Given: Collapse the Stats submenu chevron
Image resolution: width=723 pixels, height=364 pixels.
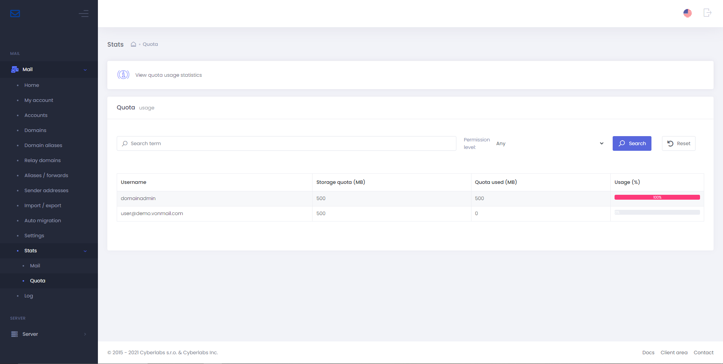Looking at the screenshot, I should pos(85,251).
